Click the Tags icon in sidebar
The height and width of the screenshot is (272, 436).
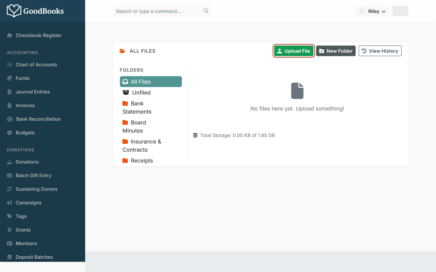pos(10,216)
